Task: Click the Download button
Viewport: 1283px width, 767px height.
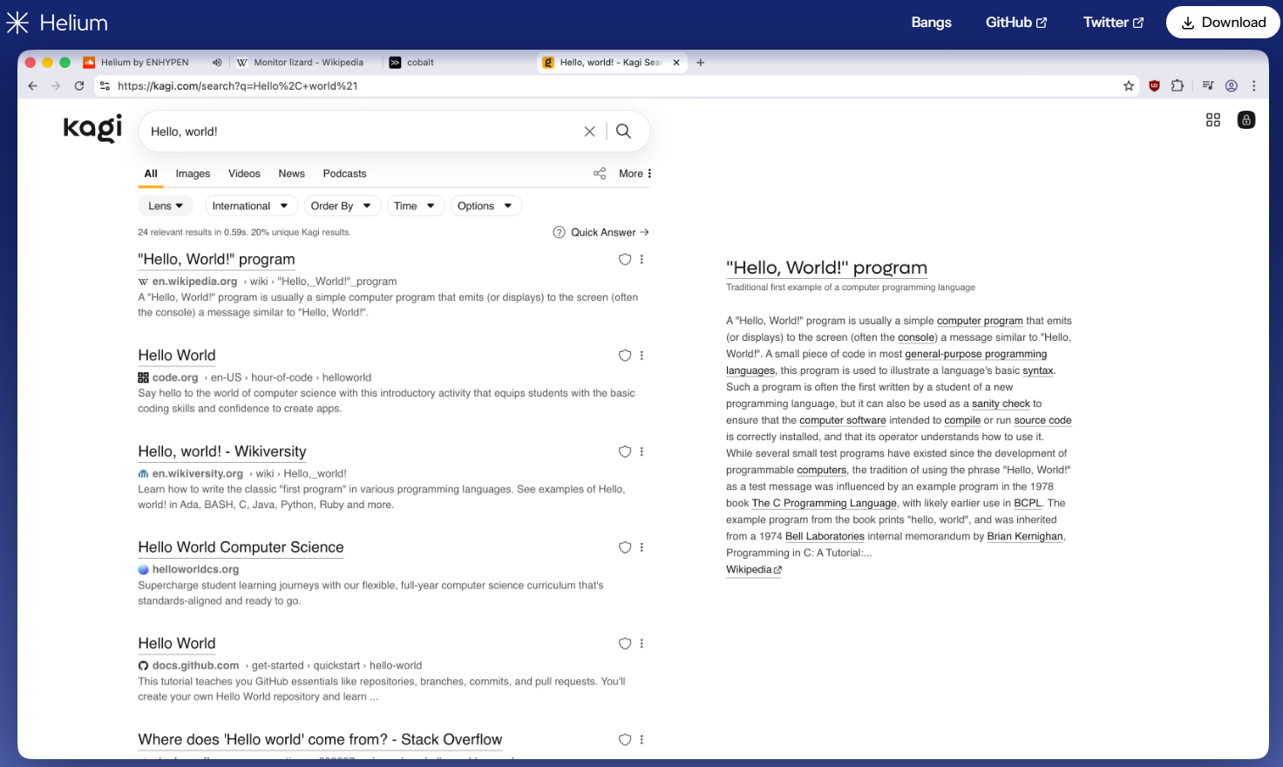Action: click(x=1223, y=23)
